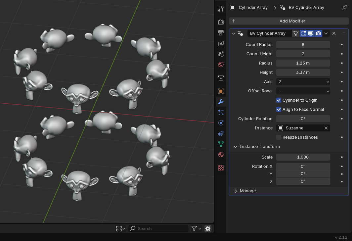This screenshot has width=352, height=241.
Task: Toggle modifier display in Edit Mode
Action: (x=303, y=33)
